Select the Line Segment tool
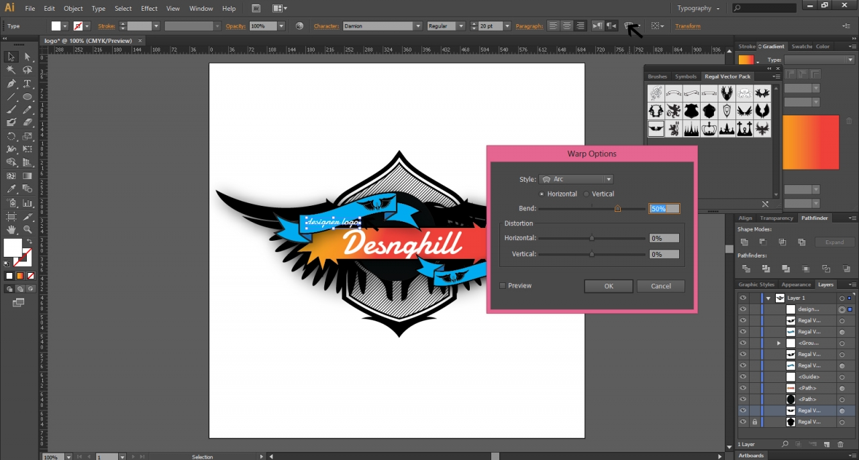The height and width of the screenshot is (460, 859). tap(11, 97)
